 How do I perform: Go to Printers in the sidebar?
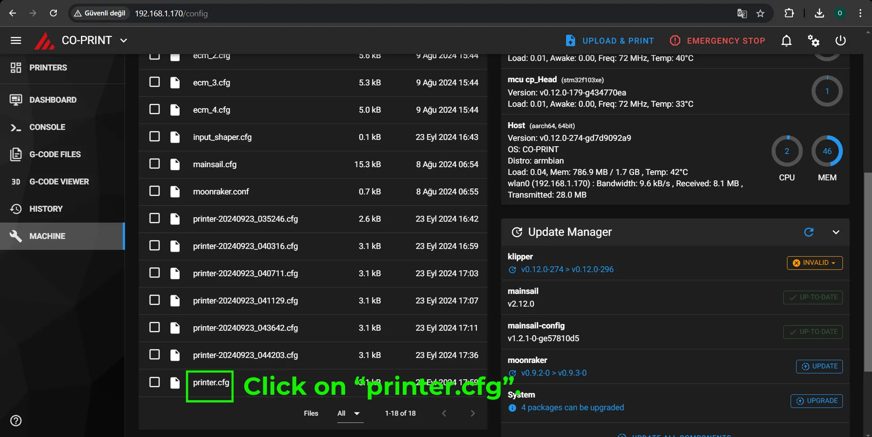click(62, 68)
